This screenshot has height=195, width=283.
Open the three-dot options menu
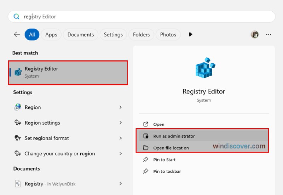coord(268,34)
